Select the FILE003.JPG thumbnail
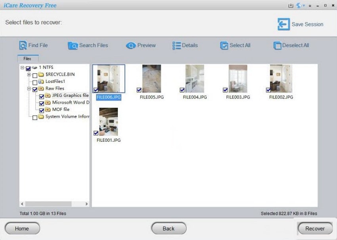The width and height of the screenshot is (337, 240). click(x=238, y=78)
